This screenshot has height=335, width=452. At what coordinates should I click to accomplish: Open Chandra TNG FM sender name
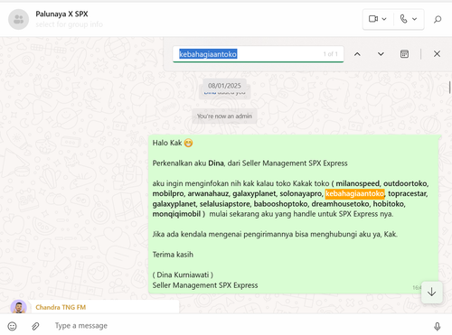click(x=61, y=307)
